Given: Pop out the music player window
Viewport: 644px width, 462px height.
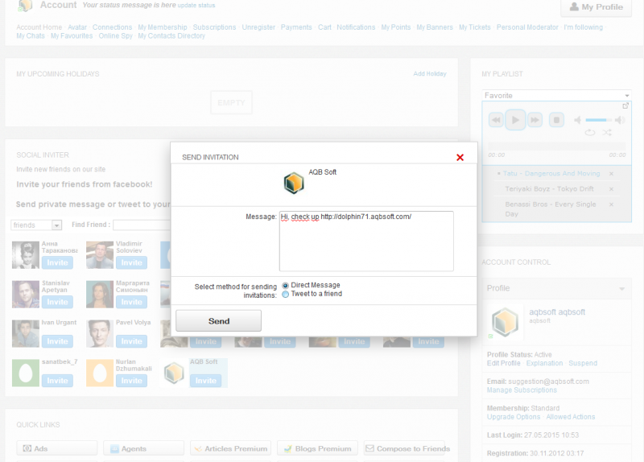Looking at the screenshot, I should [x=625, y=105].
